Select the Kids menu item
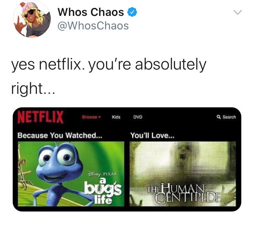The height and width of the screenshot is (227, 254). pos(116,117)
